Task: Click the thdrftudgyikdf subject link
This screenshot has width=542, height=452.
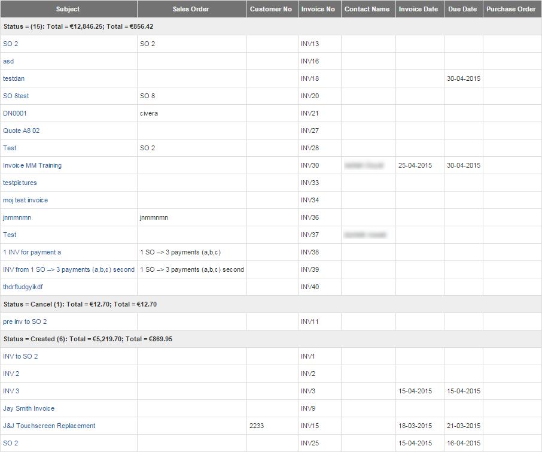Action: pyautogui.click(x=23, y=287)
